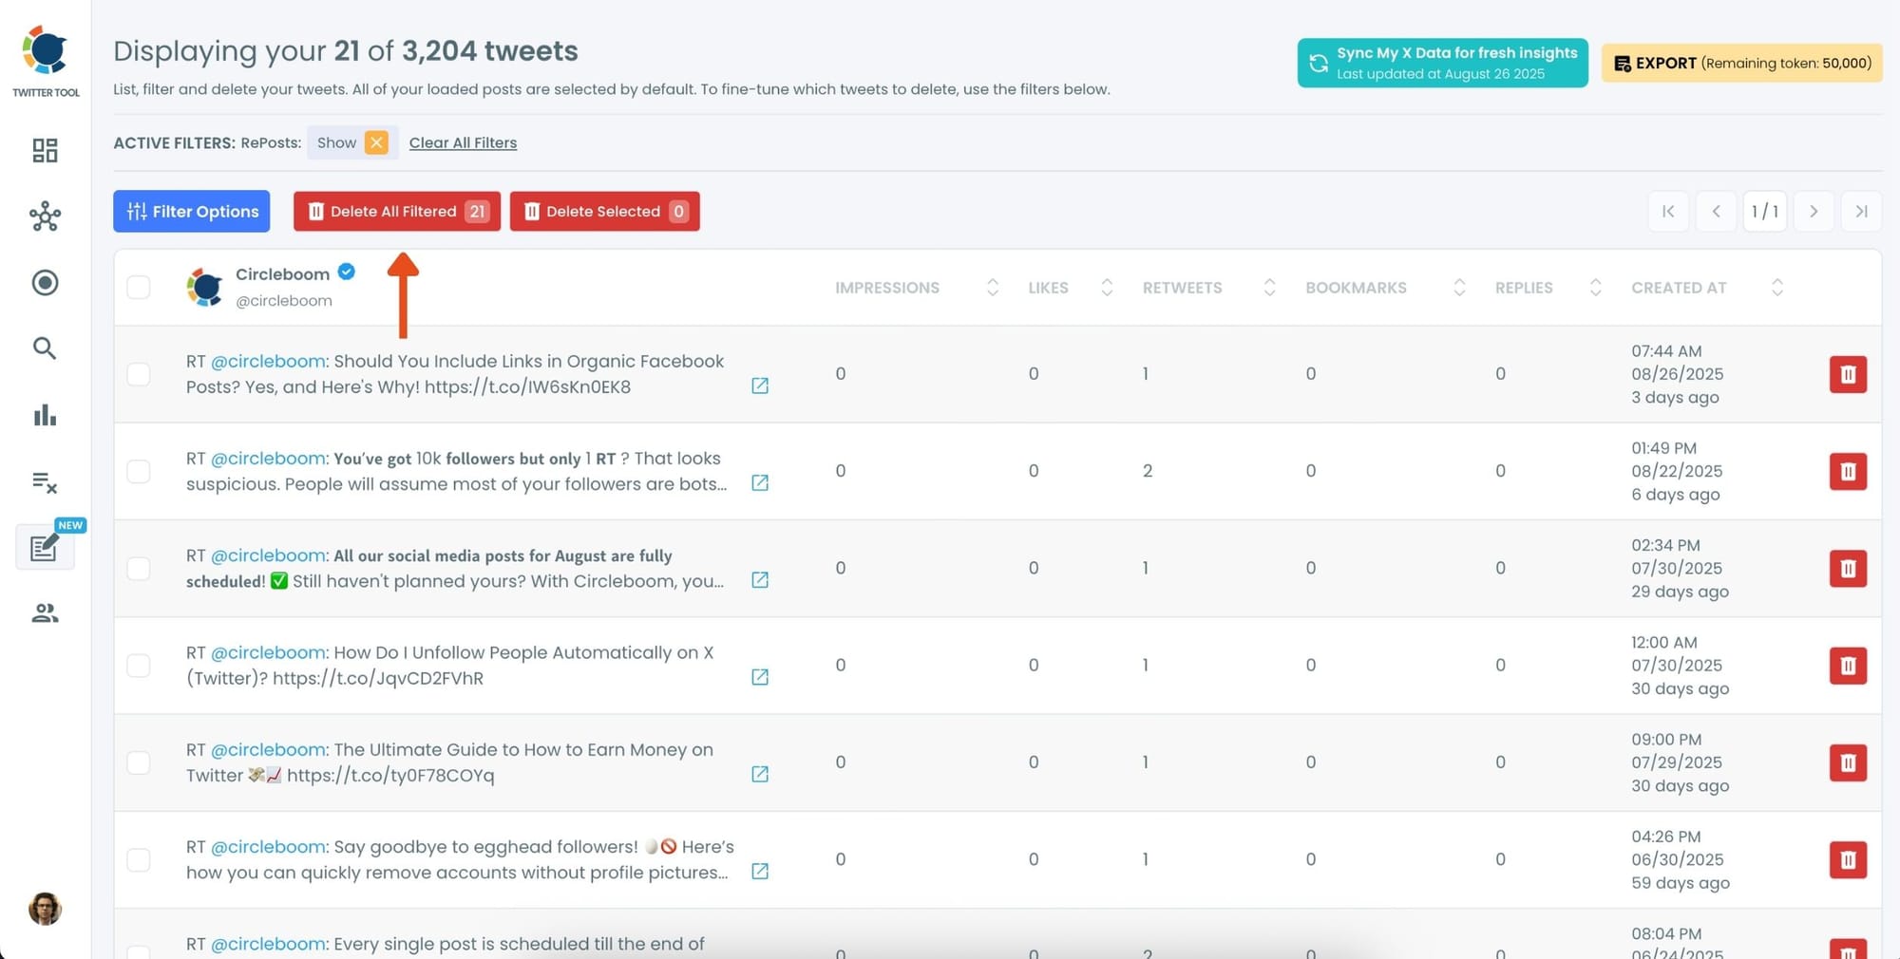Delete the 07/29/2025 retweet with trash icon

coord(1848,762)
